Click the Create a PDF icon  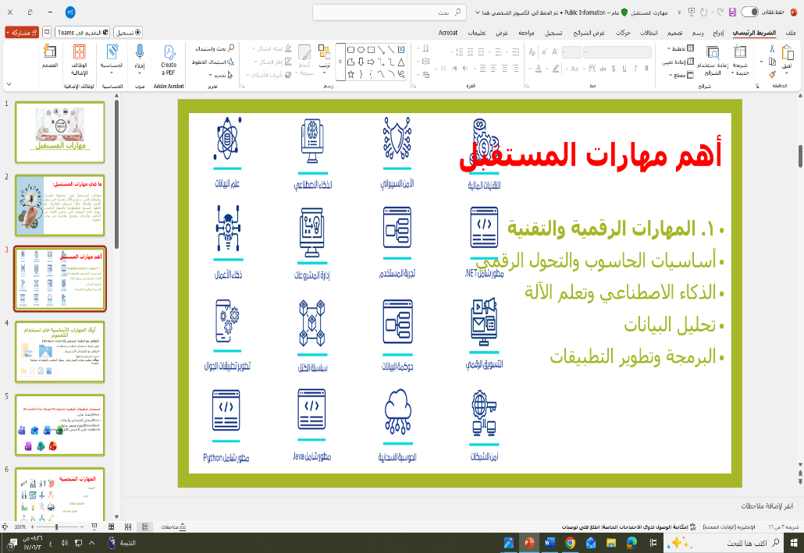click(x=169, y=52)
